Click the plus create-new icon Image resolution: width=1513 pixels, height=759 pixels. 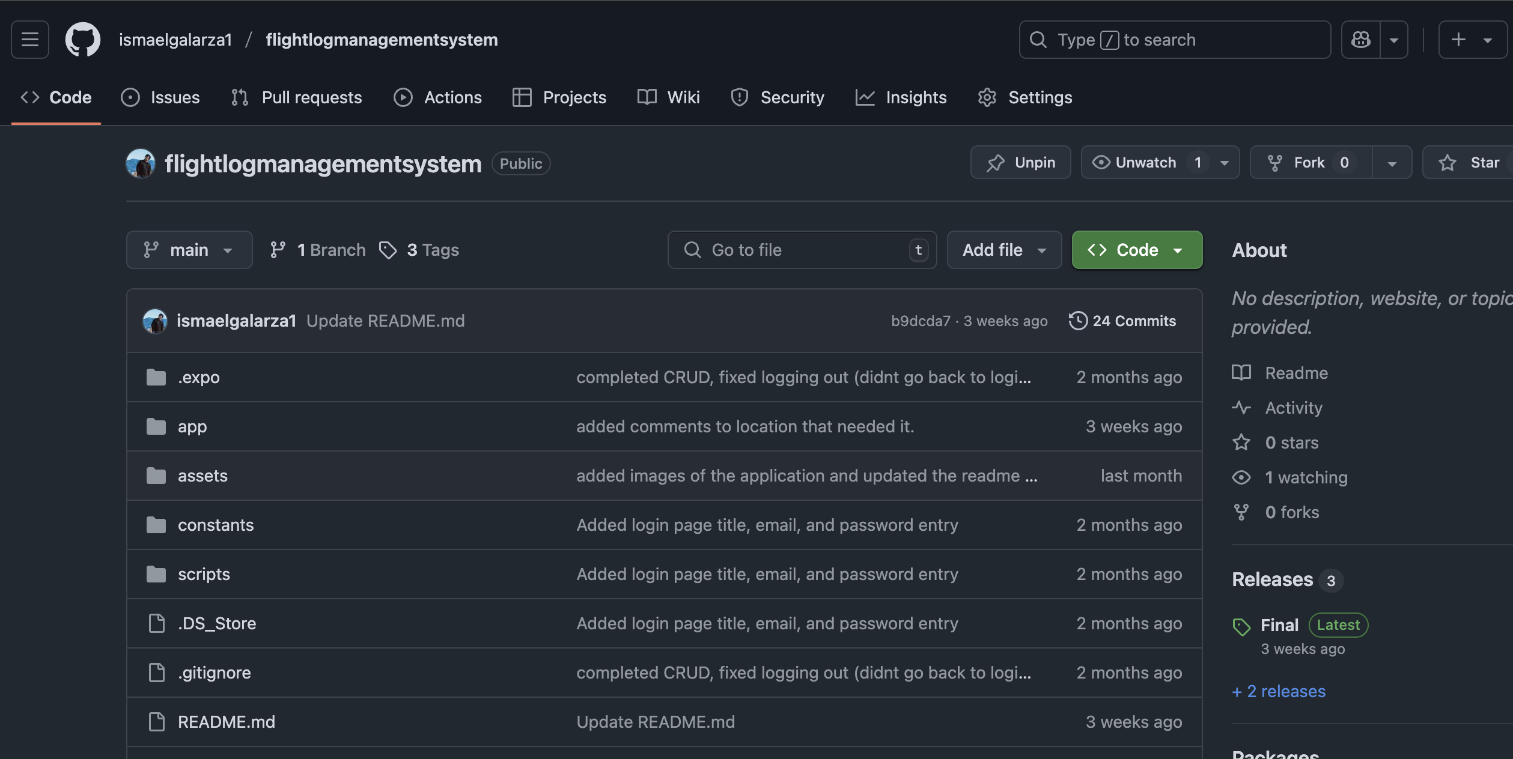(1458, 40)
